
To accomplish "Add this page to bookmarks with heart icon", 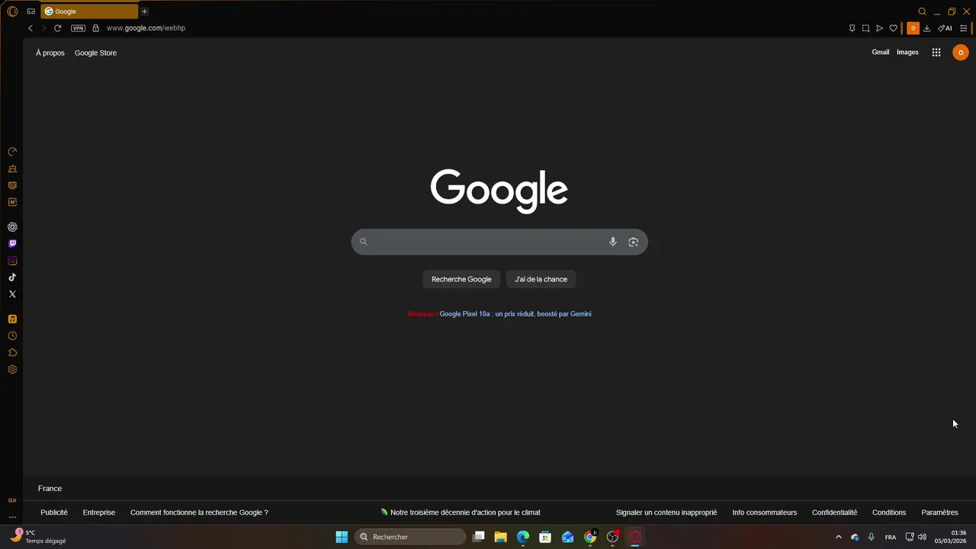I will [x=894, y=28].
